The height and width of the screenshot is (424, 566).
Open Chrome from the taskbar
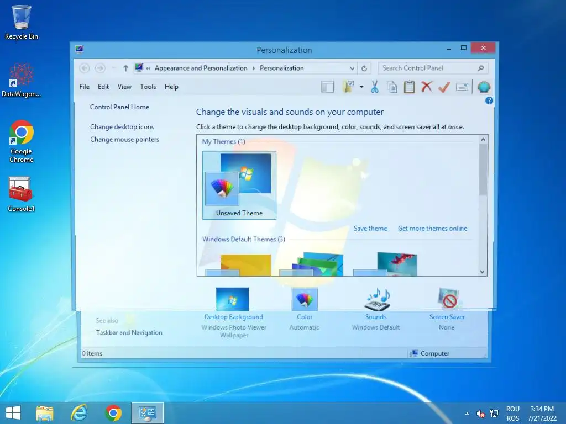click(113, 413)
